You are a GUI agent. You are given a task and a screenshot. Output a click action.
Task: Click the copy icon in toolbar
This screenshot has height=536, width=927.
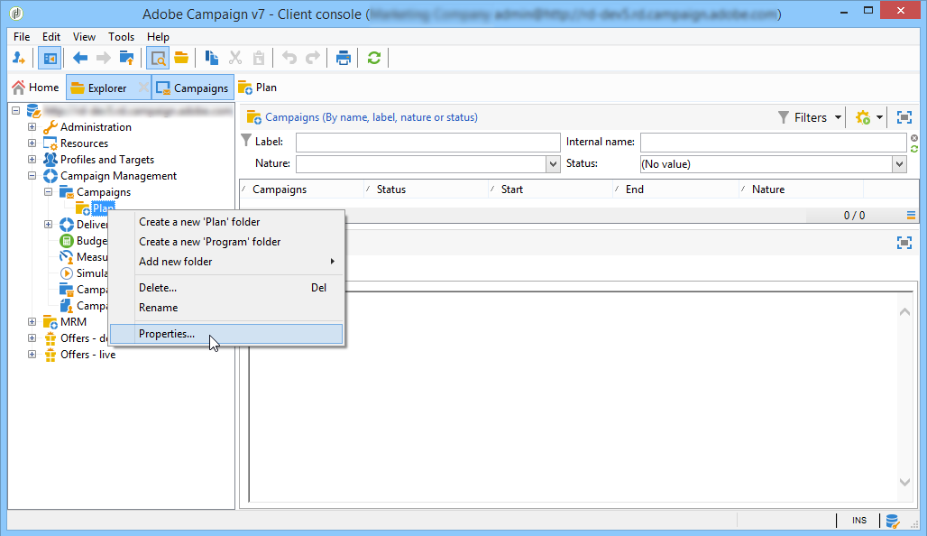tap(212, 58)
